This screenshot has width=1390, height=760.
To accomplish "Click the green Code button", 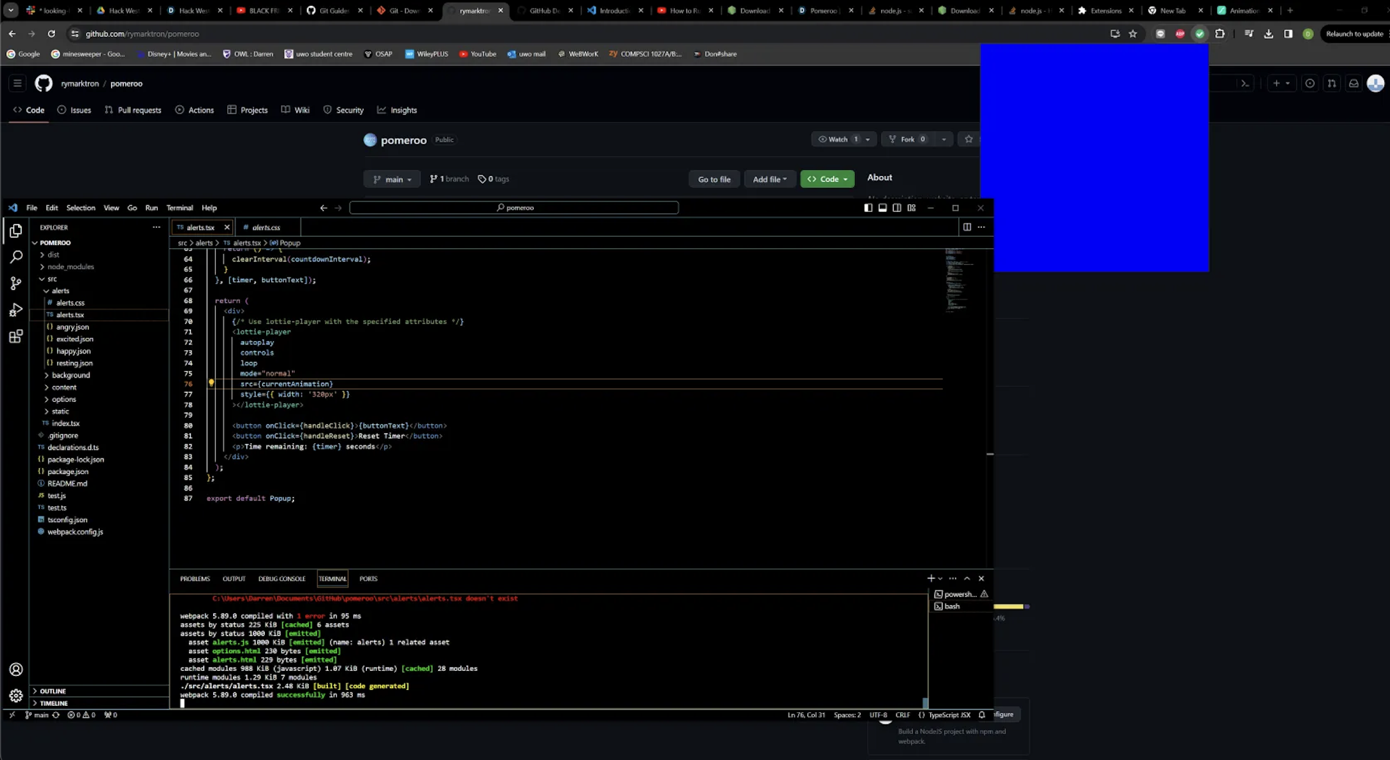I will (827, 179).
